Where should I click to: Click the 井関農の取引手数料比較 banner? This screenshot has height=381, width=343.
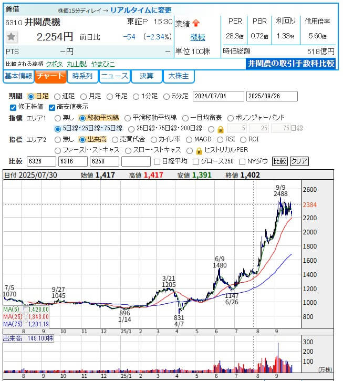290,64
